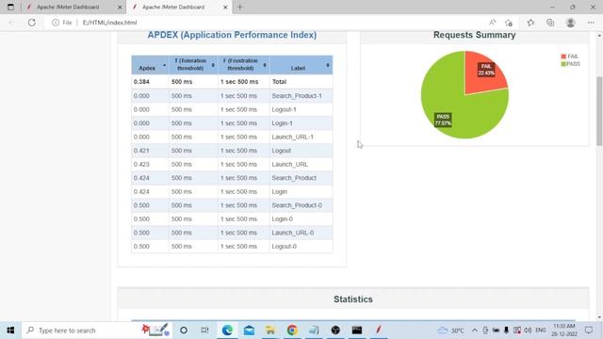The image size is (603, 339).
Task: Open the notification center icon
Action: click(x=589, y=331)
